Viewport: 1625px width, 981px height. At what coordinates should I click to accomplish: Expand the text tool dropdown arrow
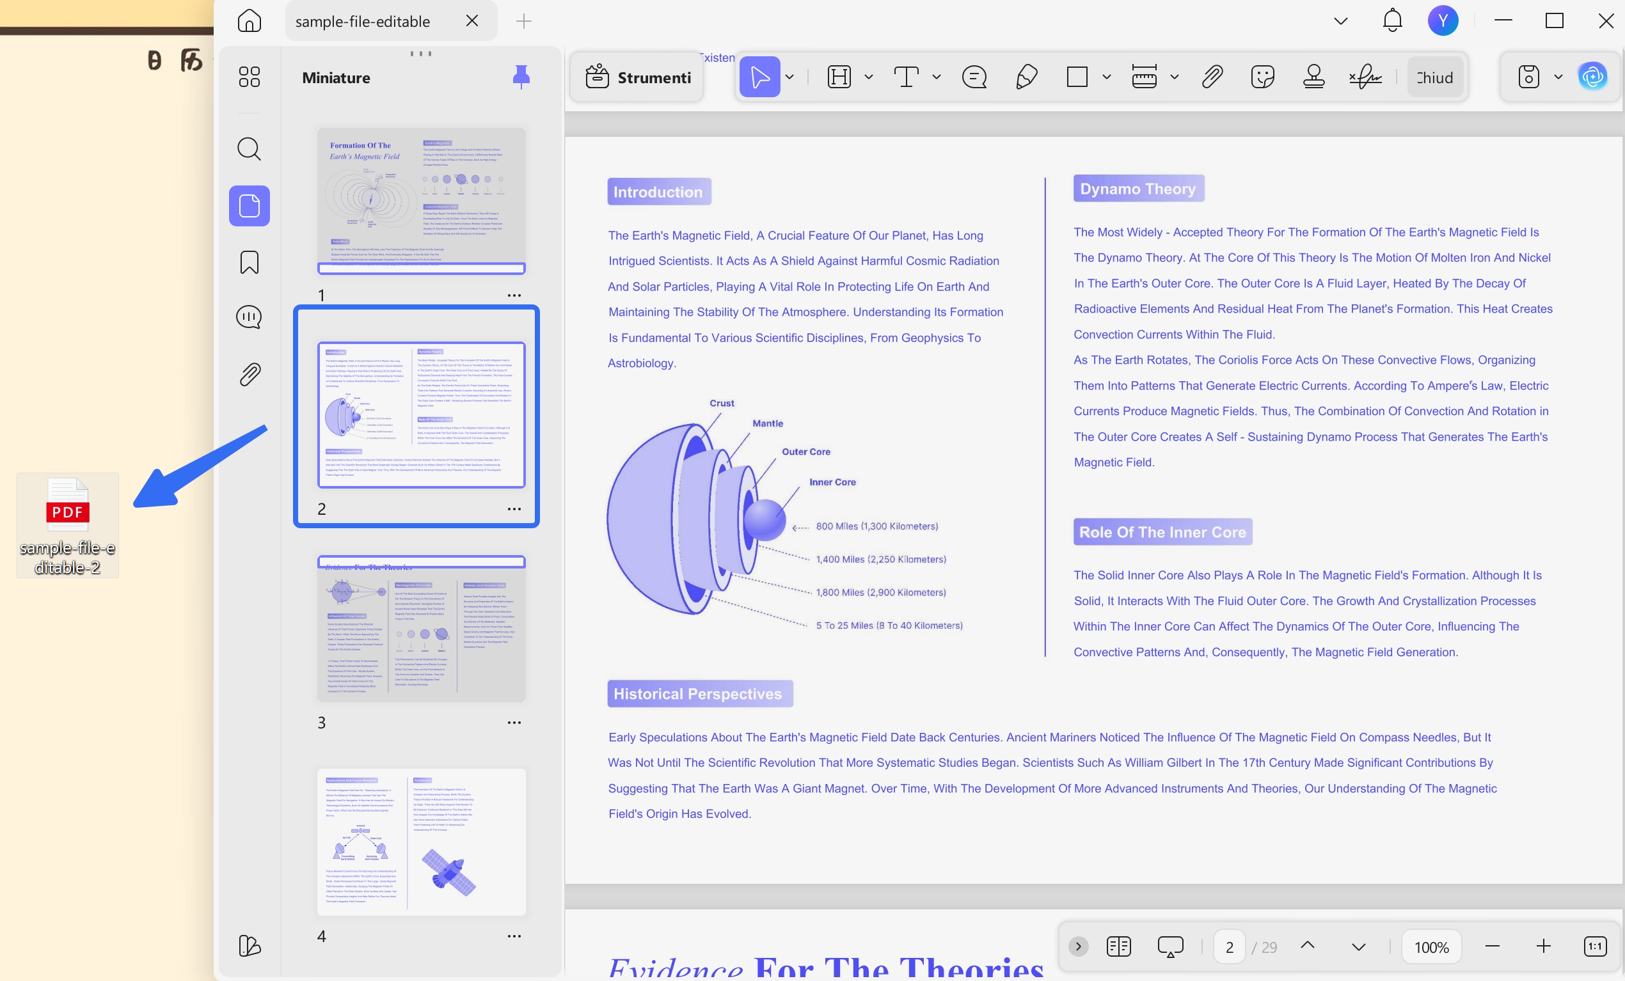pyautogui.click(x=937, y=77)
